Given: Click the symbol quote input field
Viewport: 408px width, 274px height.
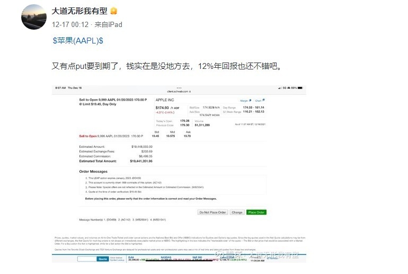Looking at the screenshot, I should point(86,259).
